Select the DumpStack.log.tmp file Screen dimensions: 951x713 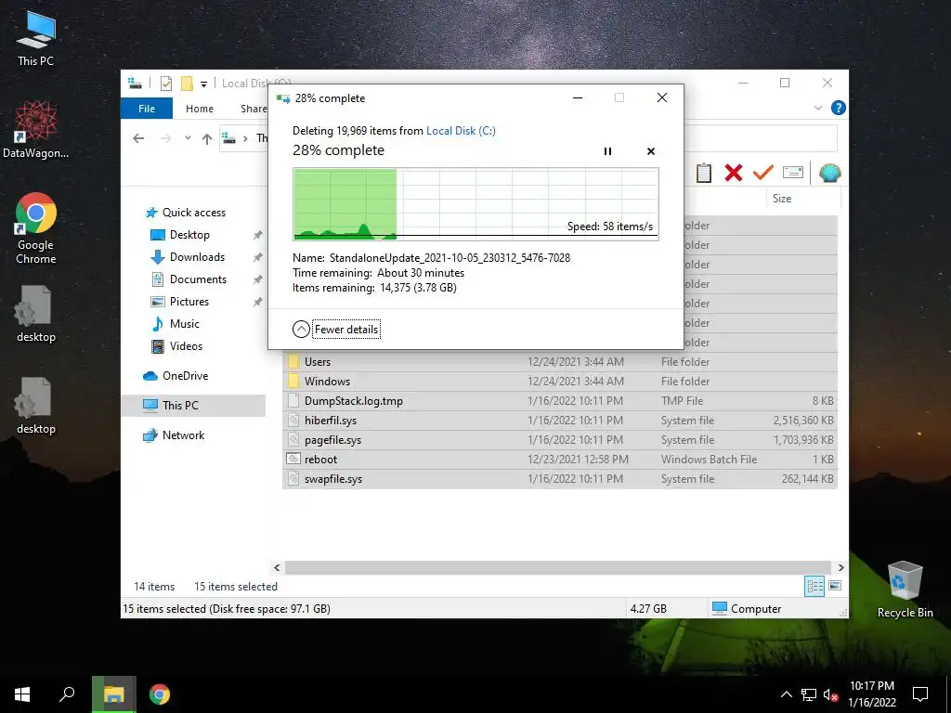point(560,401)
